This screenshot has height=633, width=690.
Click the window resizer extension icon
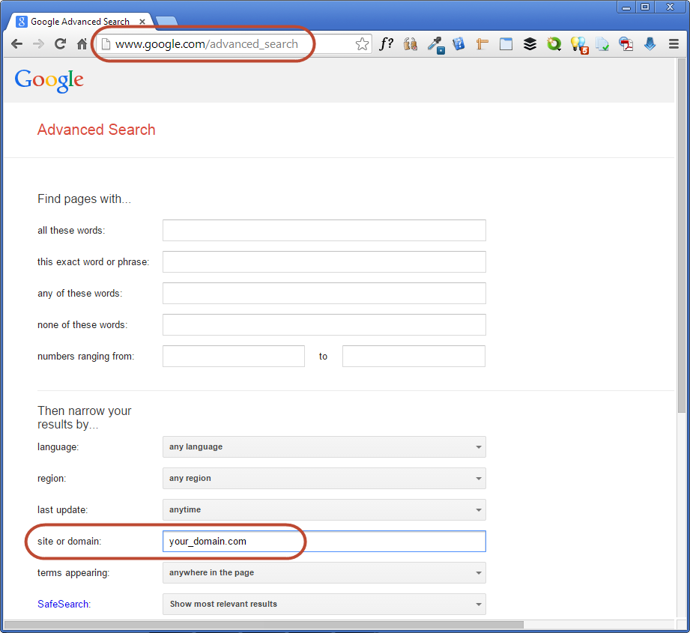tap(506, 43)
